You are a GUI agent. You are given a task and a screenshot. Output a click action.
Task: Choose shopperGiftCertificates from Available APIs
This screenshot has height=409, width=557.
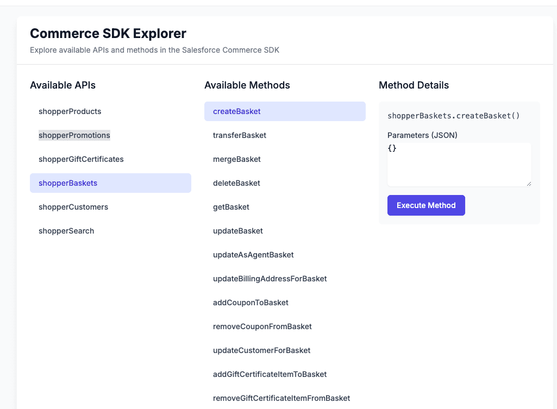pyautogui.click(x=110, y=159)
